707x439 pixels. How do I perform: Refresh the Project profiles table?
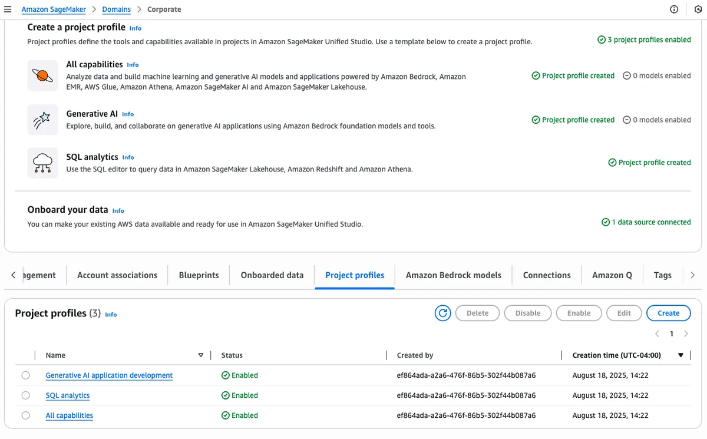click(x=442, y=313)
